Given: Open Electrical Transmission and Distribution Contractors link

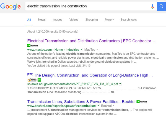Looking at the screenshot, I should [x=91, y=41].
